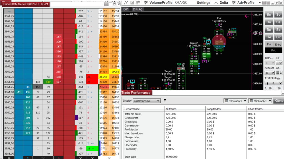Viewport: 284px width, 159px height.
Task: Click the pink arrow marker on chart
Action: [247, 16]
